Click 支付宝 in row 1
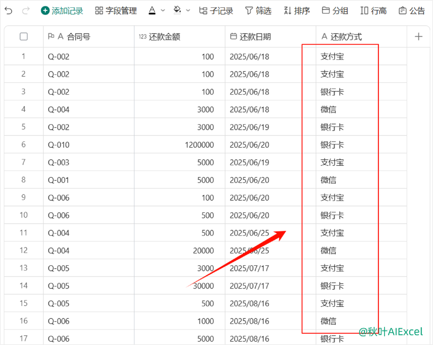This screenshot has width=433, height=345. (361, 56)
